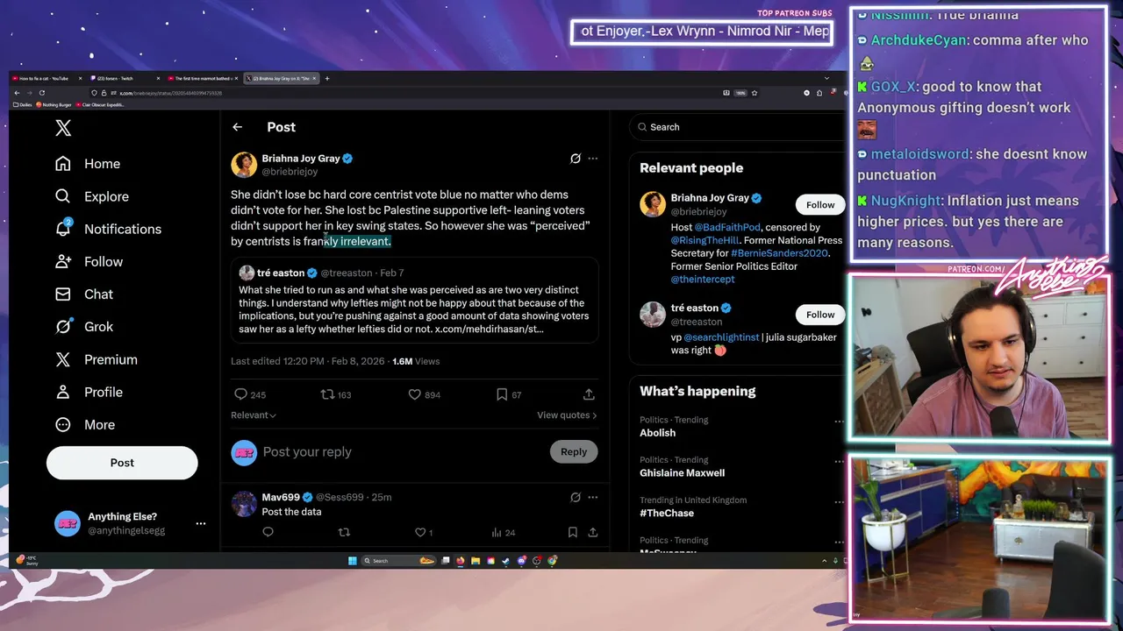Open the Dailies bookmarks folder
Screen dimensions: 1123x631
[x=22, y=105]
